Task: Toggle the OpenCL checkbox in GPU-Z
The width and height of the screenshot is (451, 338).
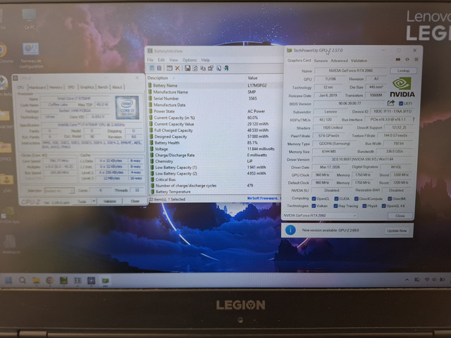Action: pyautogui.click(x=314, y=199)
